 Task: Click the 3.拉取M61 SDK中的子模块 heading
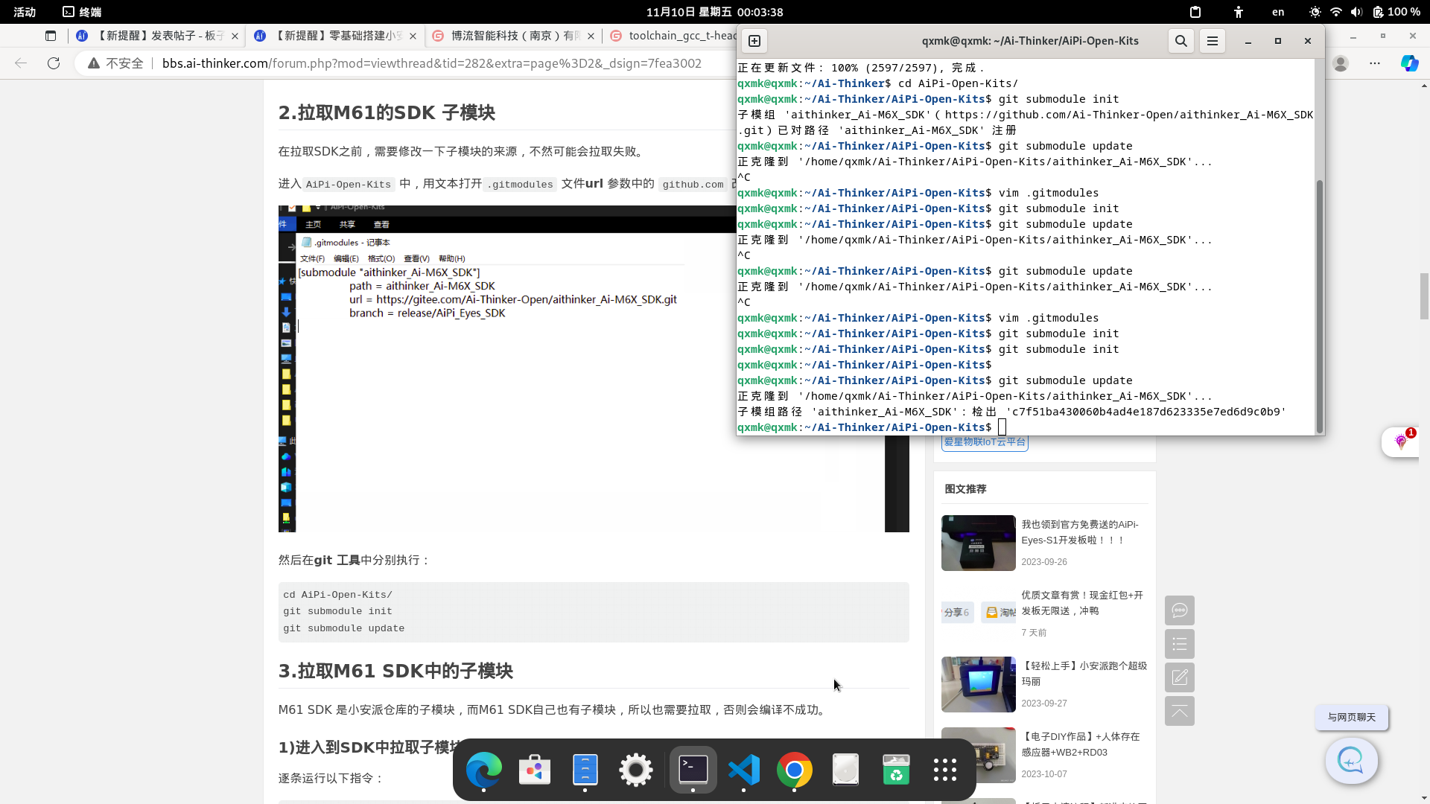(395, 671)
